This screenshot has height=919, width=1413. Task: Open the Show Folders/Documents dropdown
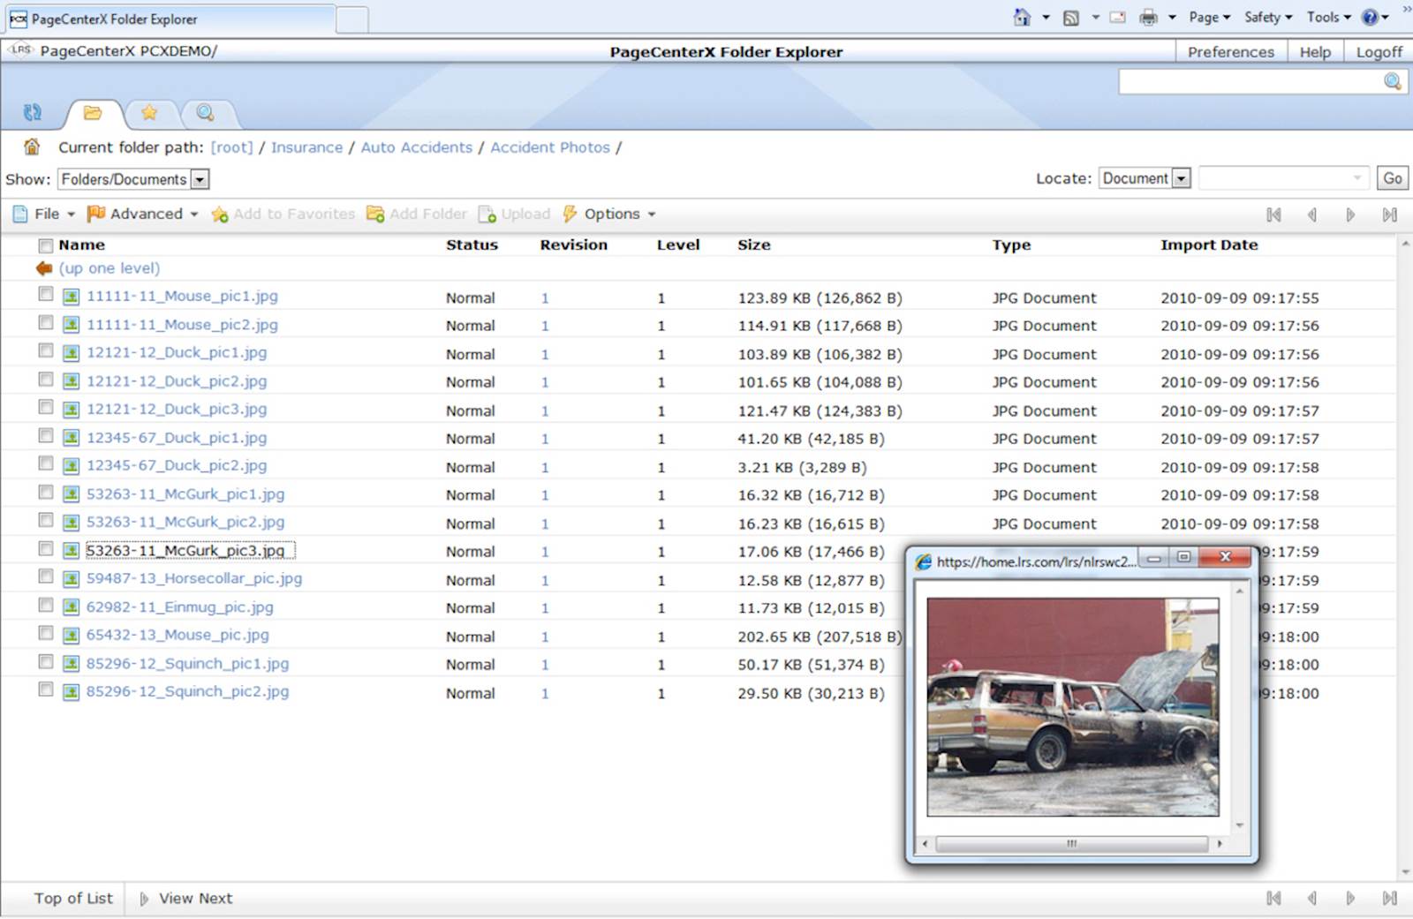[x=200, y=179]
